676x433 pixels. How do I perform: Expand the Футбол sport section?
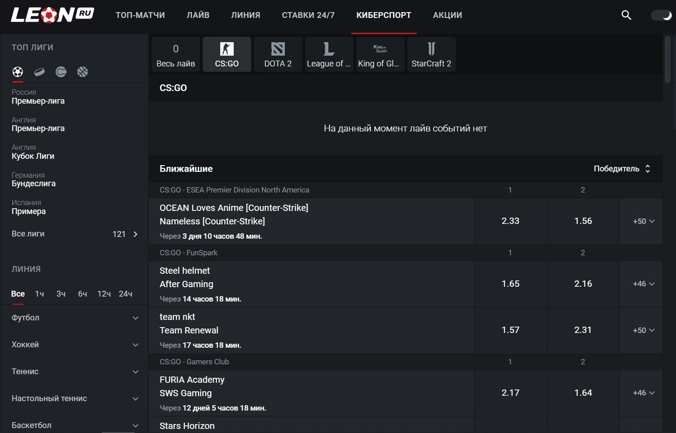[74, 318]
